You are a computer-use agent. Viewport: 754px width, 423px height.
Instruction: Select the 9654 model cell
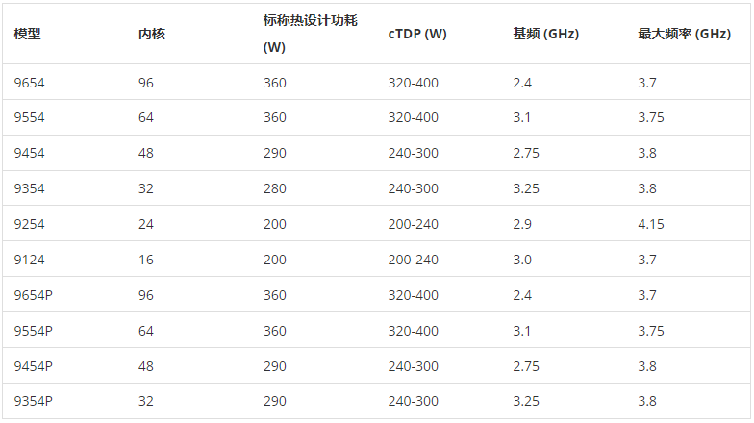(x=29, y=83)
